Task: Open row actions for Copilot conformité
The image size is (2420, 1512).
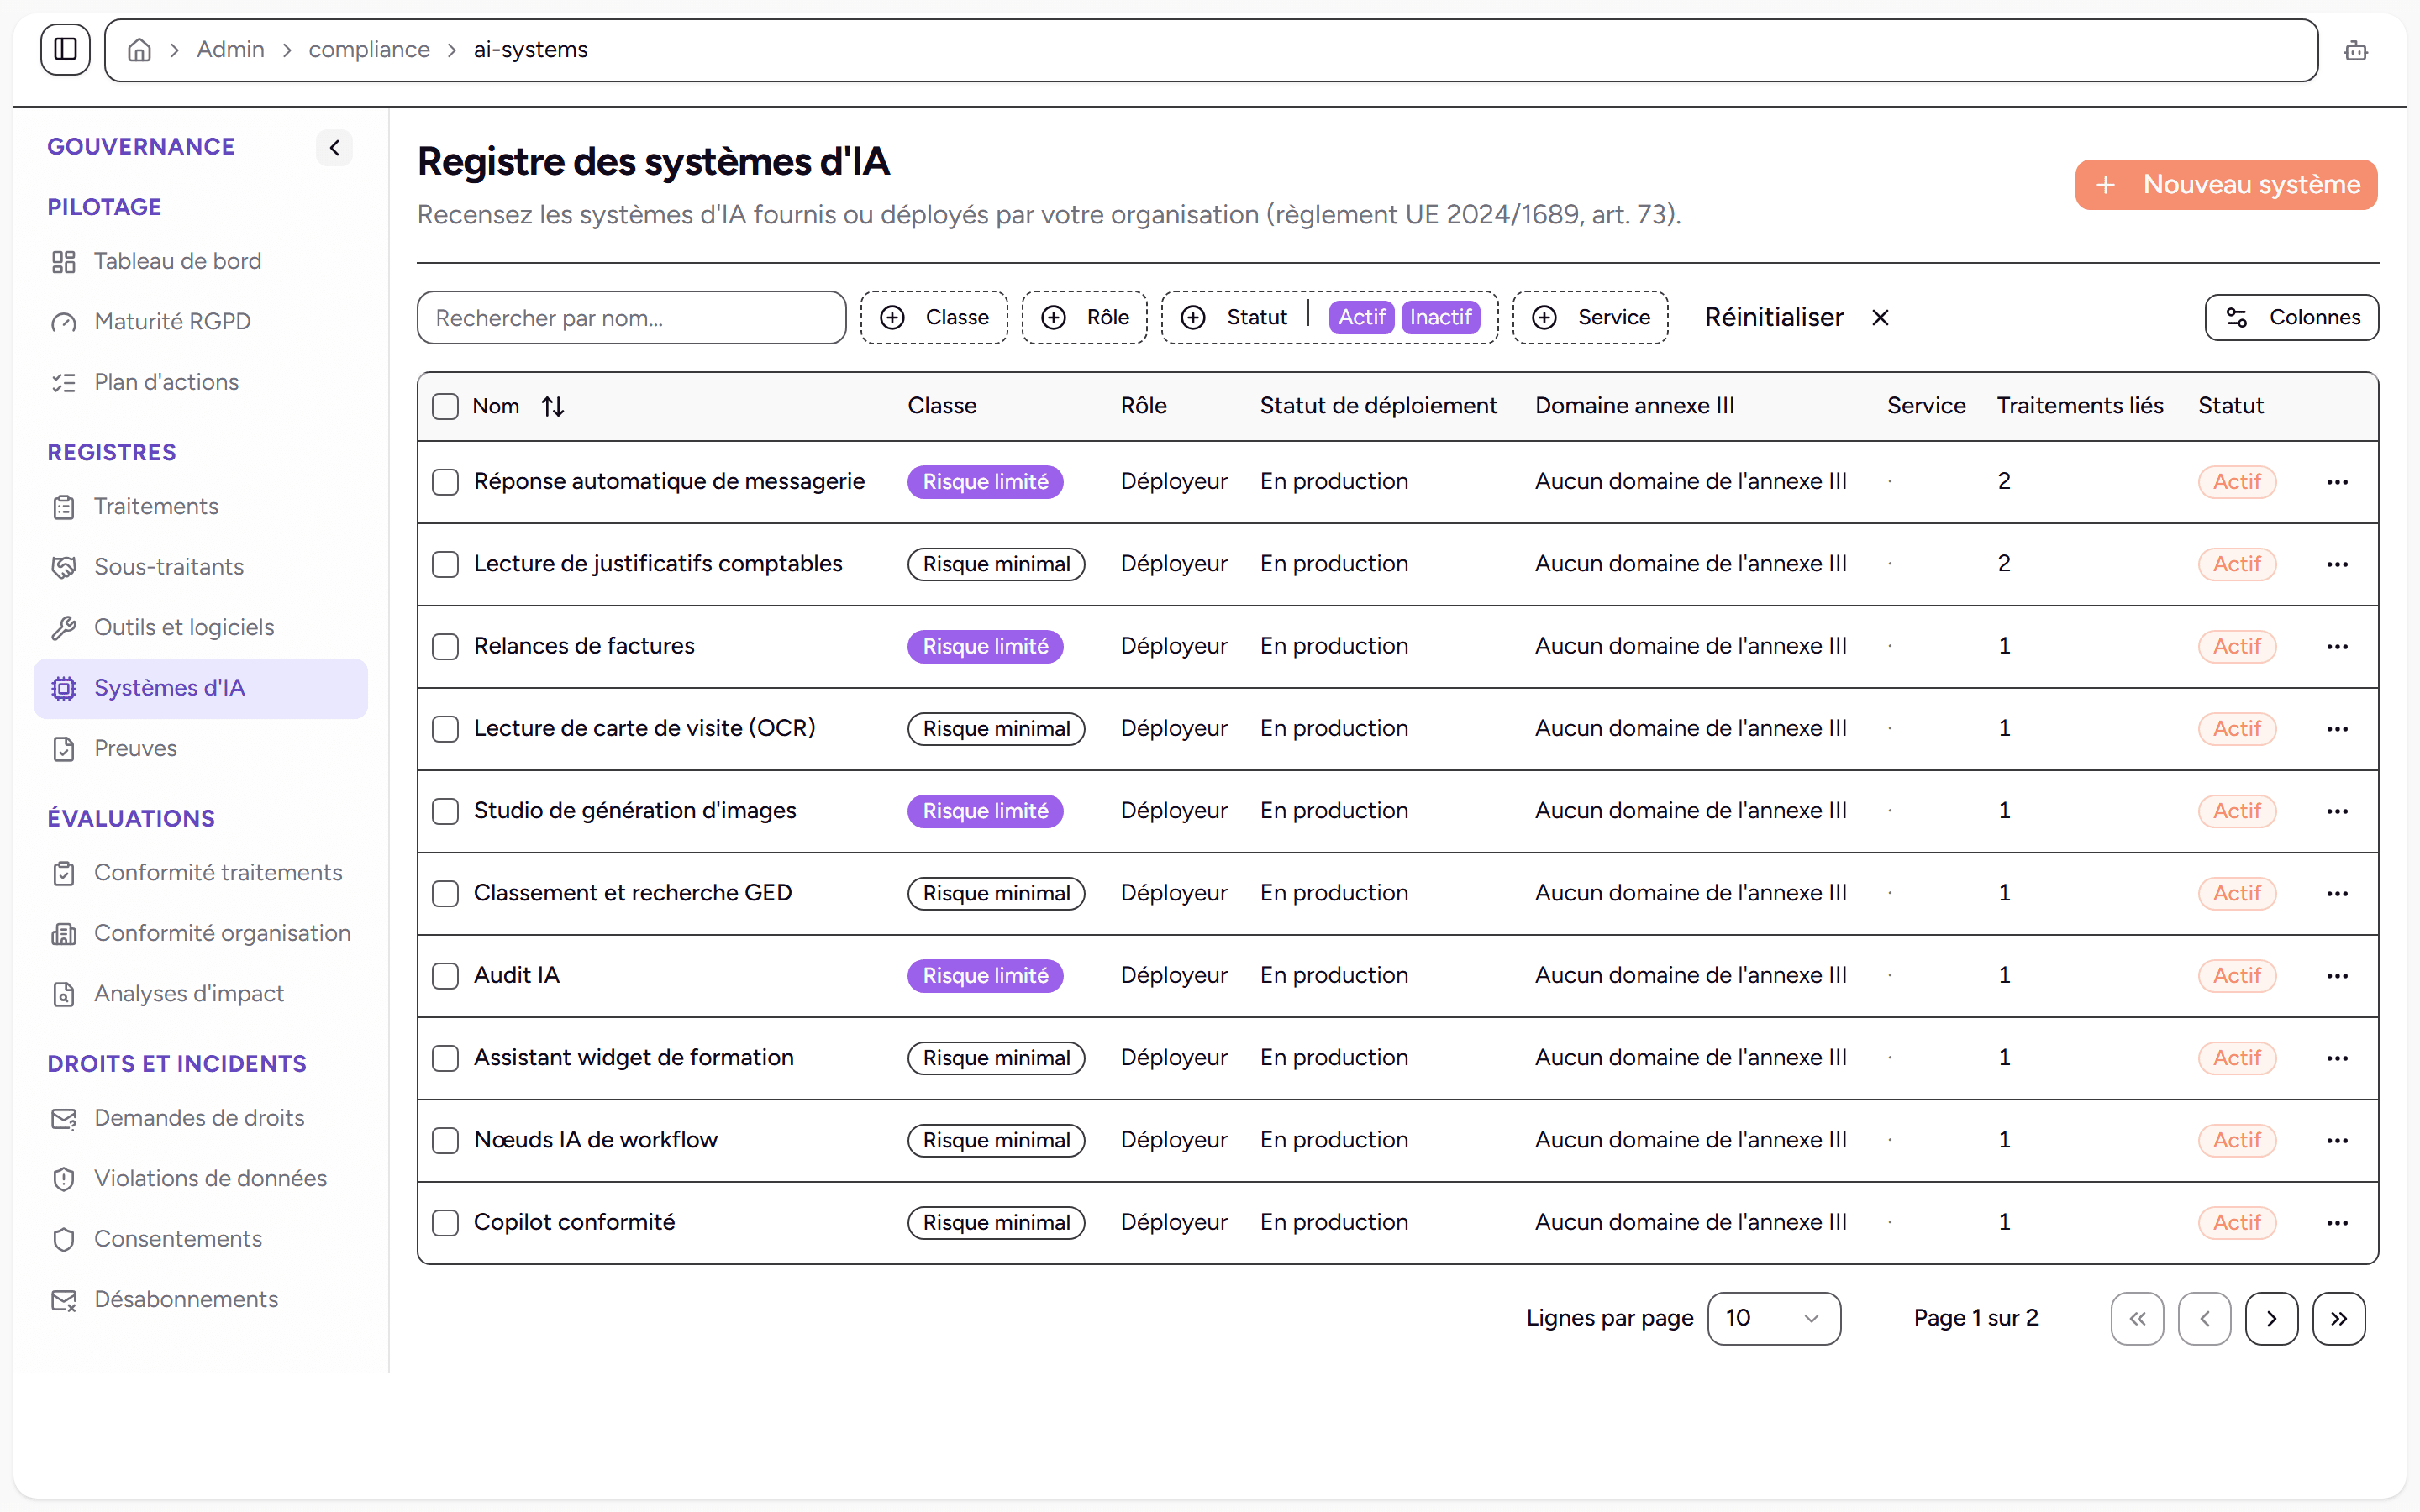Action: [x=2337, y=1223]
